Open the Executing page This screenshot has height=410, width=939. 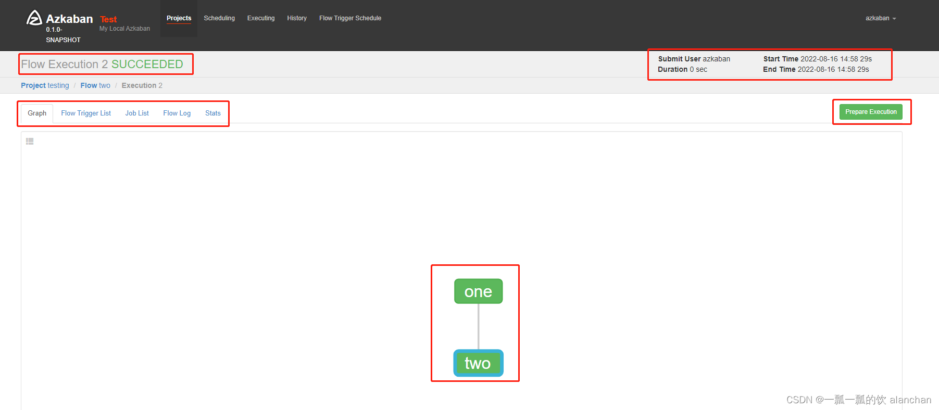[261, 18]
